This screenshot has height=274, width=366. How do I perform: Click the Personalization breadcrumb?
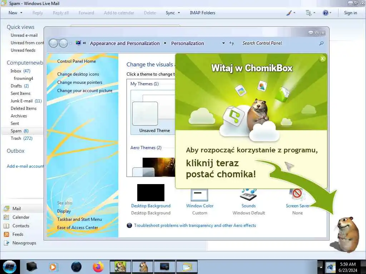pyautogui.click(x=187, y=43)
